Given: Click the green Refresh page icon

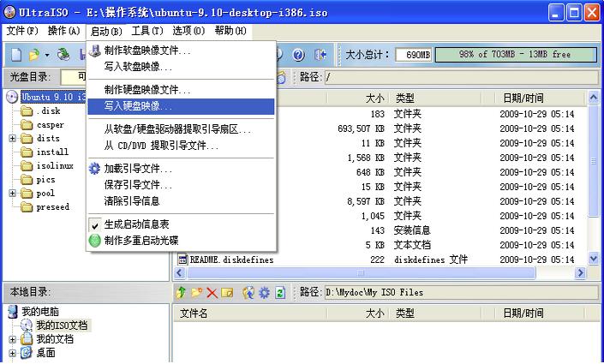Looking at the screenshot, I should click(x=280, y=293).
